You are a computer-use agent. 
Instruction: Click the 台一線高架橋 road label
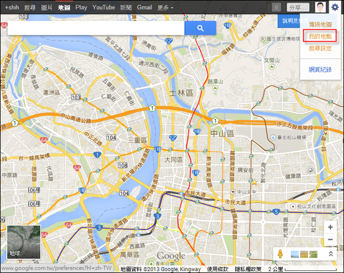34,157
